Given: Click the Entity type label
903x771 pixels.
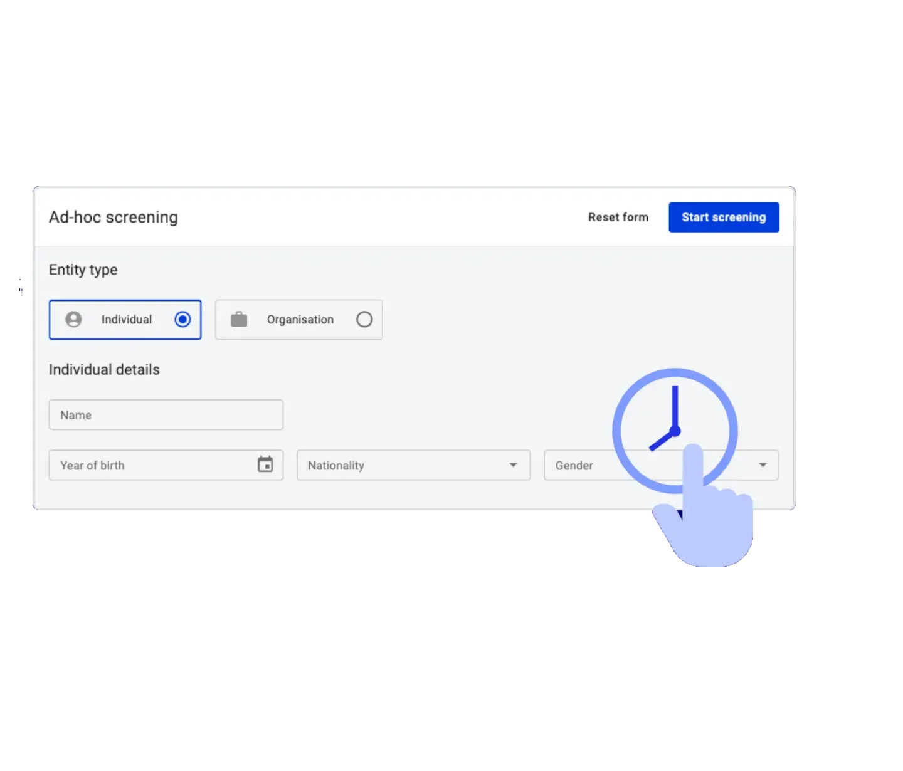Looking at the screenshot, I should pyautogui.click(x=83, y=270).
